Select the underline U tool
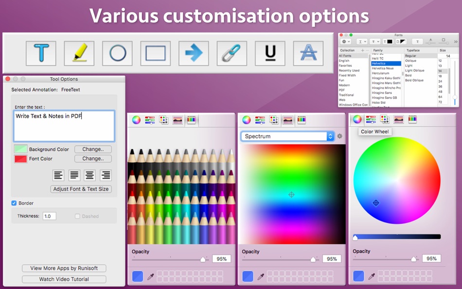 (270, 54)
